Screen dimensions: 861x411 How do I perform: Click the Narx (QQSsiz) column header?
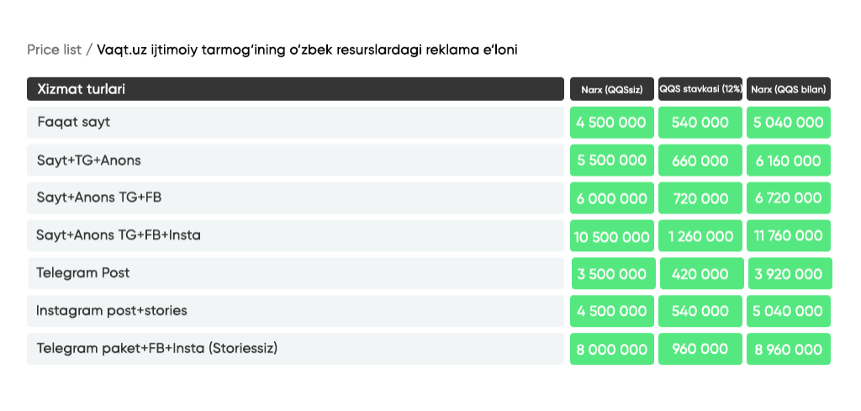pyautogui.click(x=612, y=89)
